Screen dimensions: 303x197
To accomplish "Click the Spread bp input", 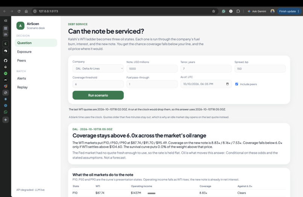I will (x=260, y=69).
